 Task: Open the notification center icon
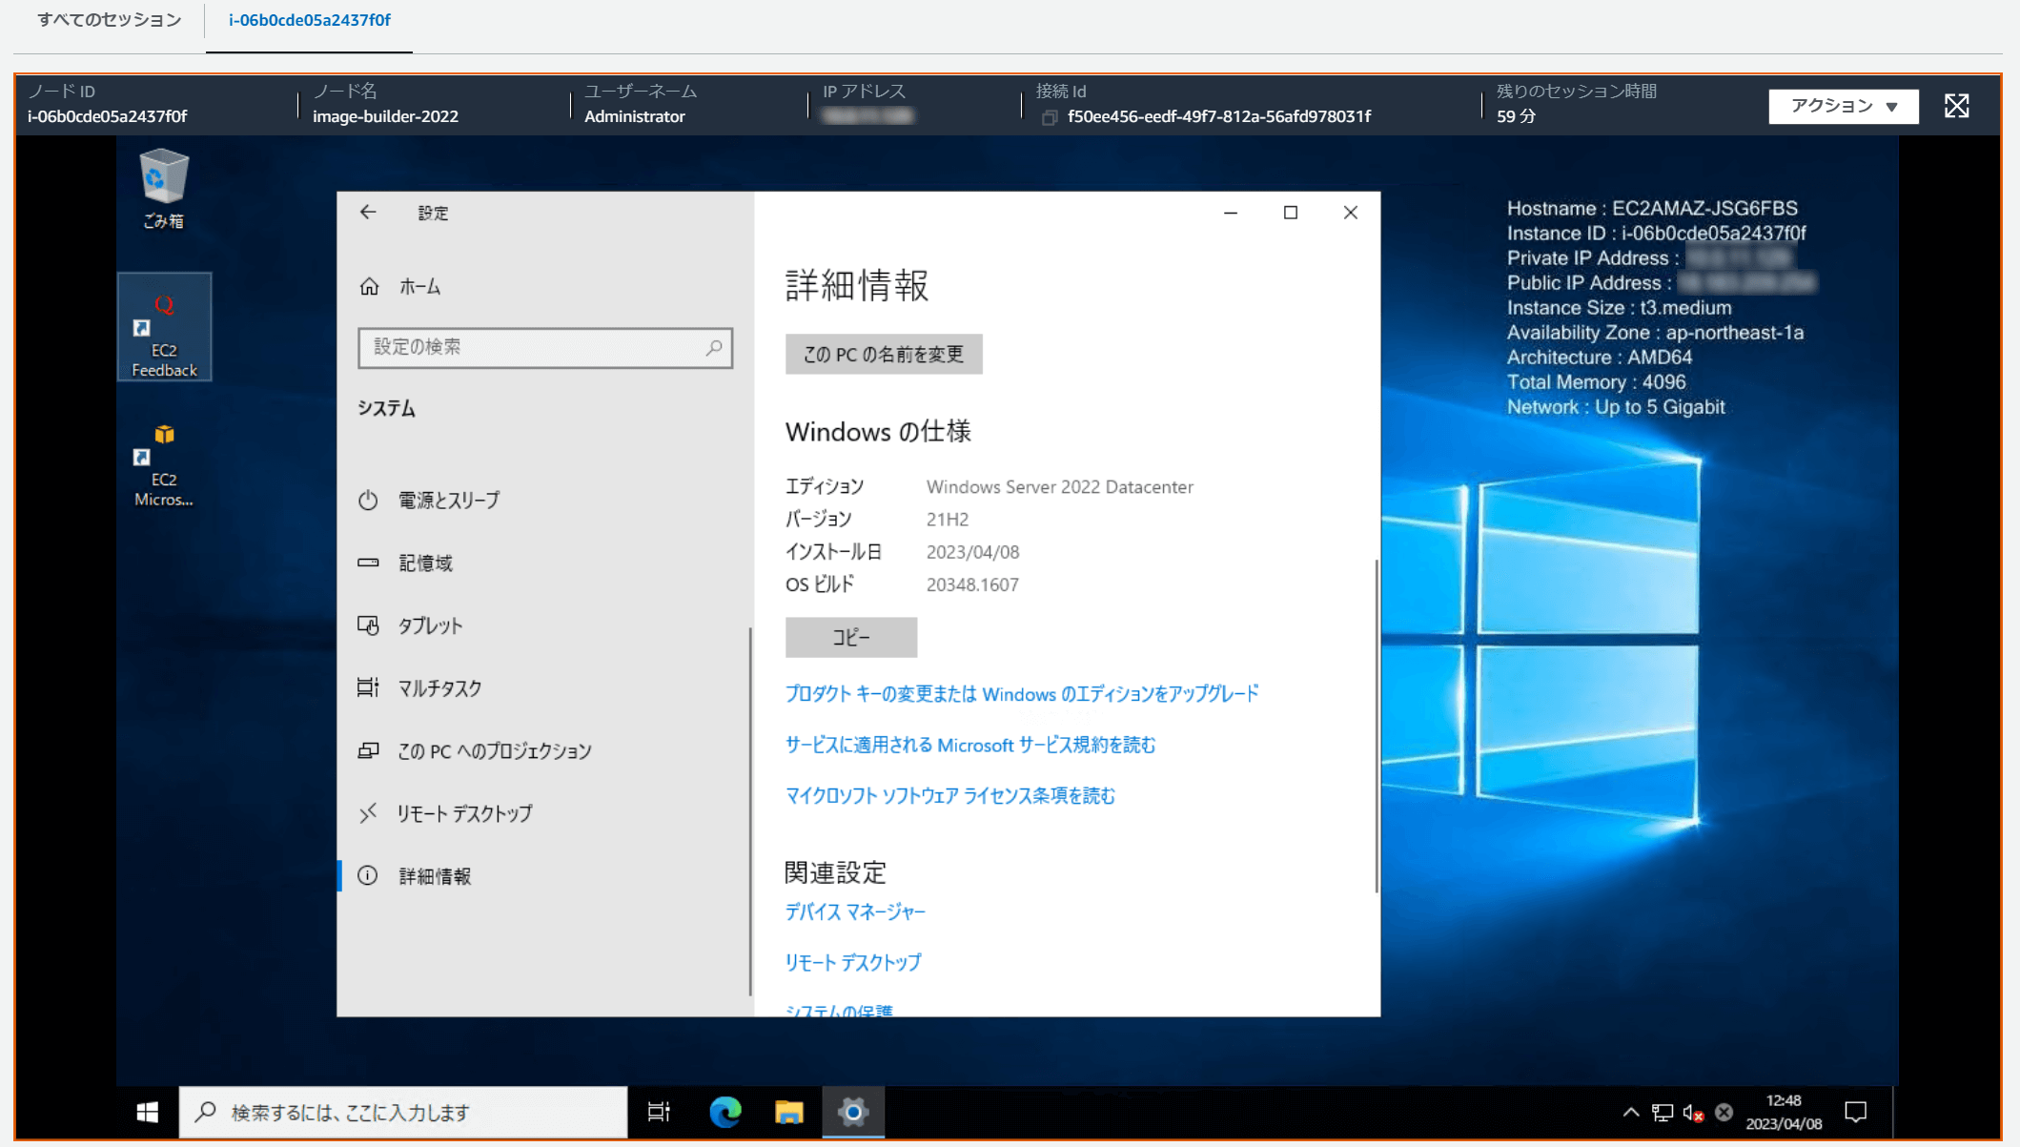pos(1855,1113)
